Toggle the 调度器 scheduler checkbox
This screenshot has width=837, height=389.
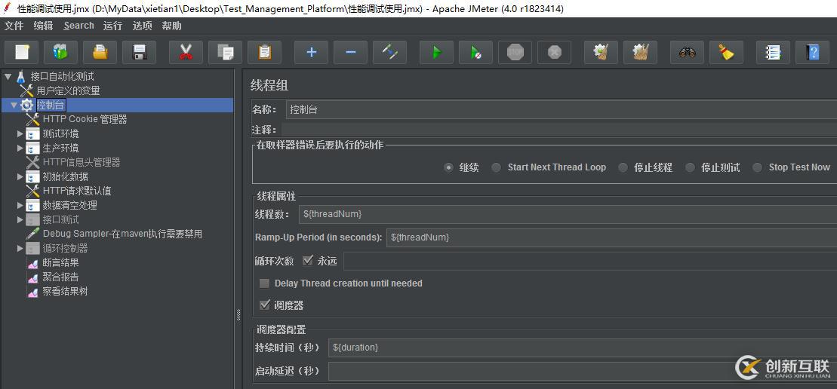click(x=264, y=305)
